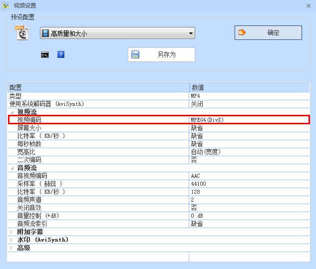The width and height of the screenshot is (316, 269).
Task: Click the orange arrow icon on 确定
Action: (242, 32)
